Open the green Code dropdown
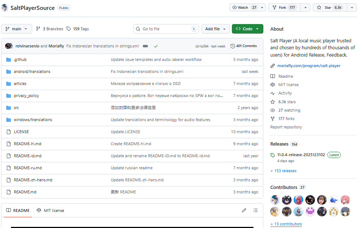Viewport: 361px width, 228px height. [x=248, y=29]
